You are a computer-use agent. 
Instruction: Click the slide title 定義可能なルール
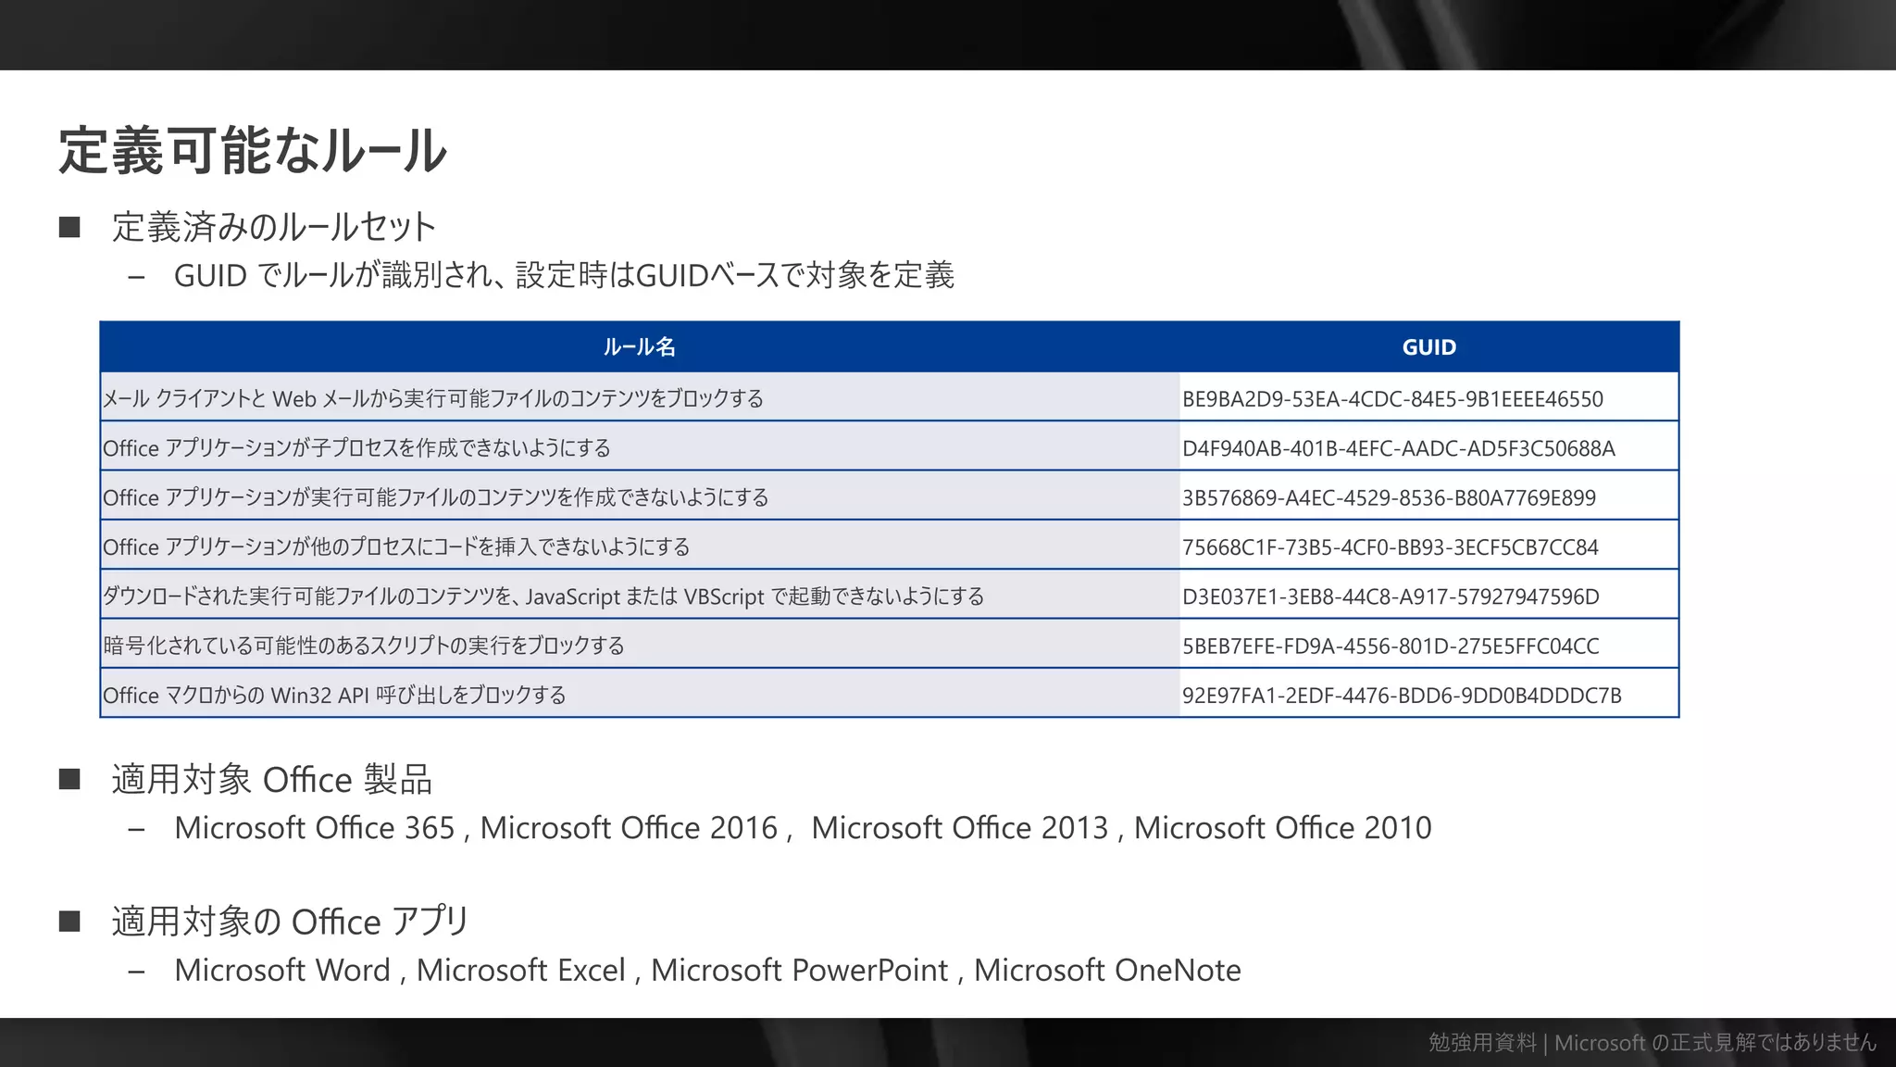tap(253, 151)
